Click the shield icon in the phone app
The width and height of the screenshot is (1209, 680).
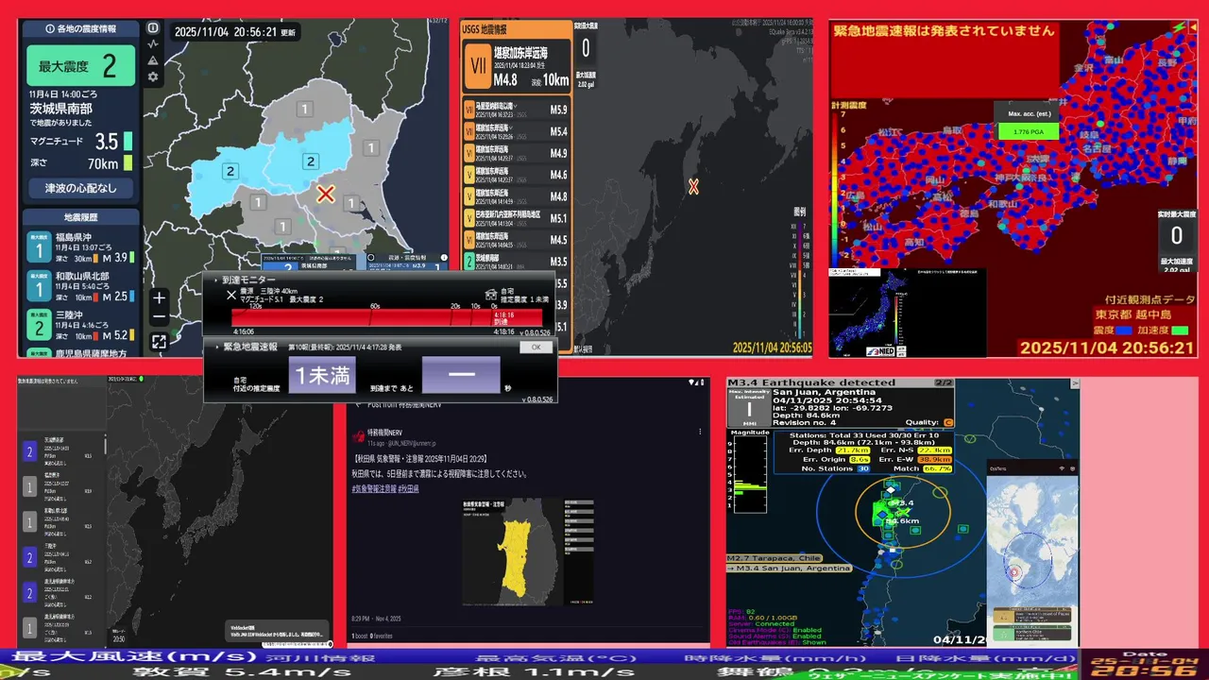coord(1074,468)
